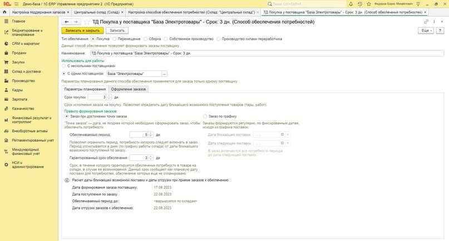Open favorites star icon in title bar
This screenshot has height=241, width=449.
click(x=369, y=4)
